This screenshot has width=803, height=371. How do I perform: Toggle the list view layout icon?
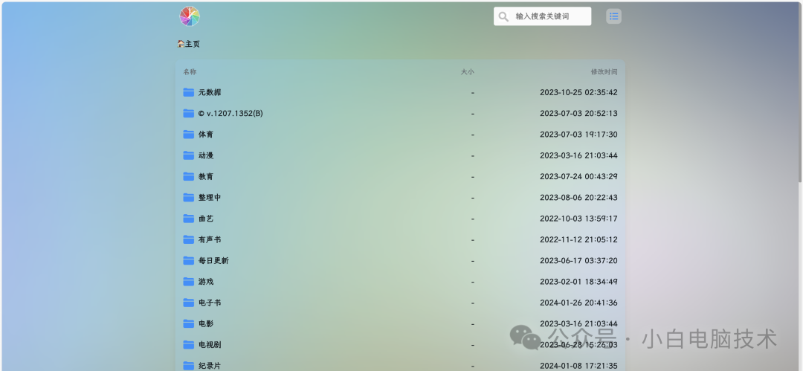[613, 16]
